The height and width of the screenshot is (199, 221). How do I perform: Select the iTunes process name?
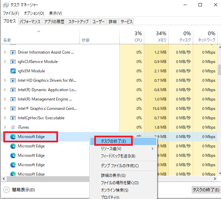[23, 127]
